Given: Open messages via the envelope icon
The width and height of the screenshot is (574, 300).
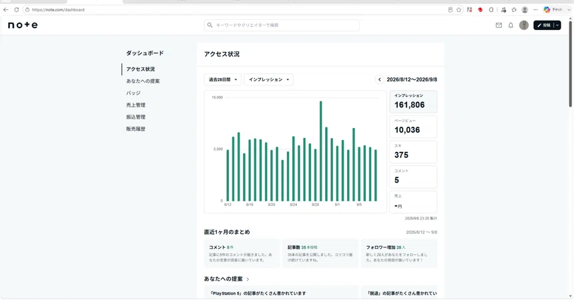Looking at the screenshot, I should (499, 25).
